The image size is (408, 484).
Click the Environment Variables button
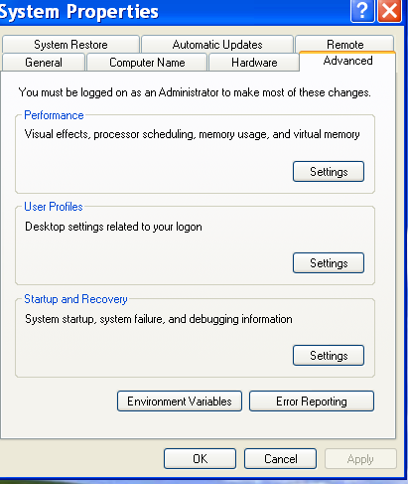(180, 402)
